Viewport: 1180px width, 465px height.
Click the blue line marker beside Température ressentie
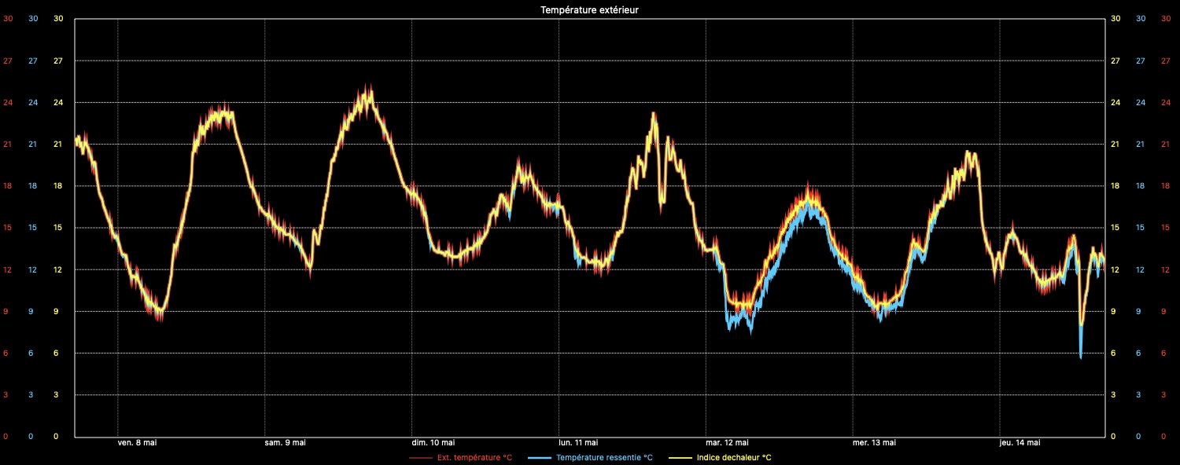pos(539,457)
